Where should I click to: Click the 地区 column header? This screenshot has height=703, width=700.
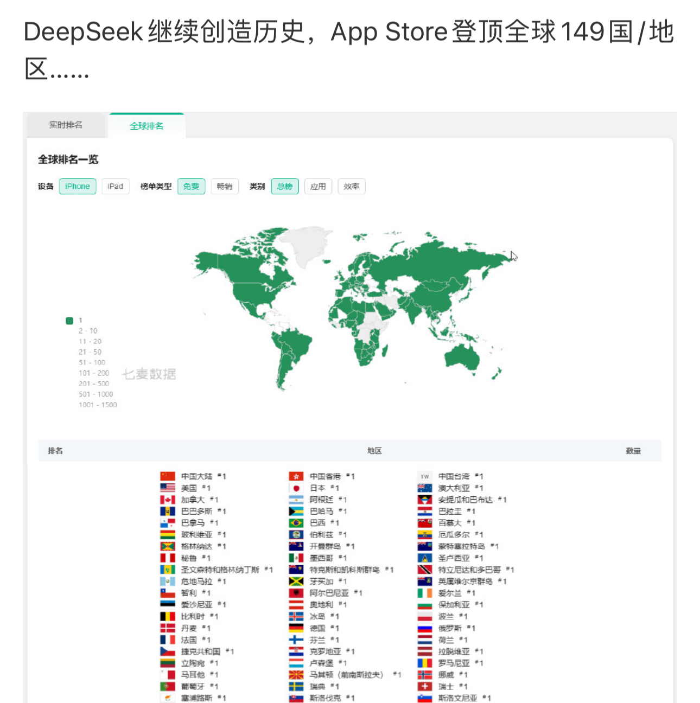374,451
